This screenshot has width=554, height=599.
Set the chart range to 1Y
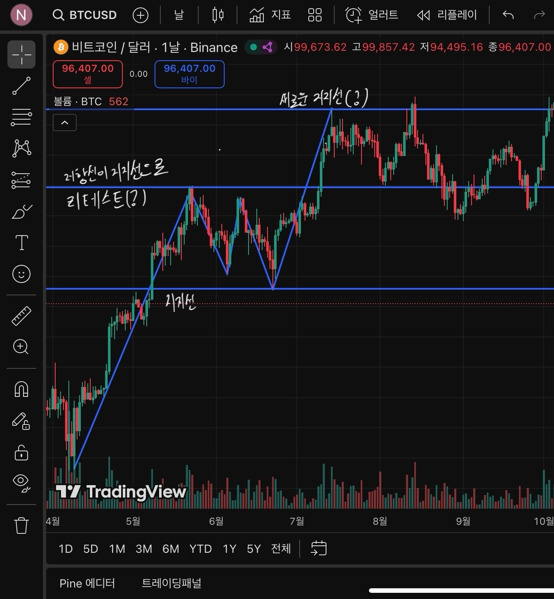(x=230, y=549)
